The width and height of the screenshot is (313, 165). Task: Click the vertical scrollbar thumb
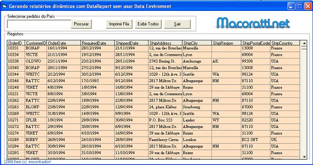click(x=304, y=48)
